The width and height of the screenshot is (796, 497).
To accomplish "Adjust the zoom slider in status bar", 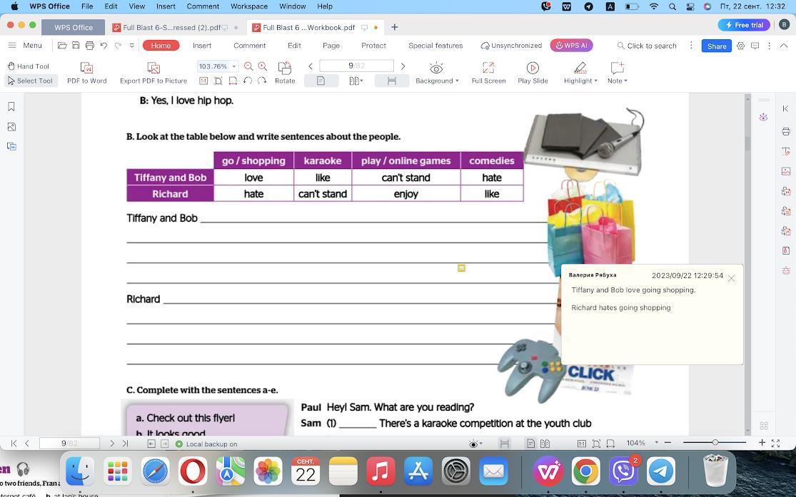I will [715, 443].
